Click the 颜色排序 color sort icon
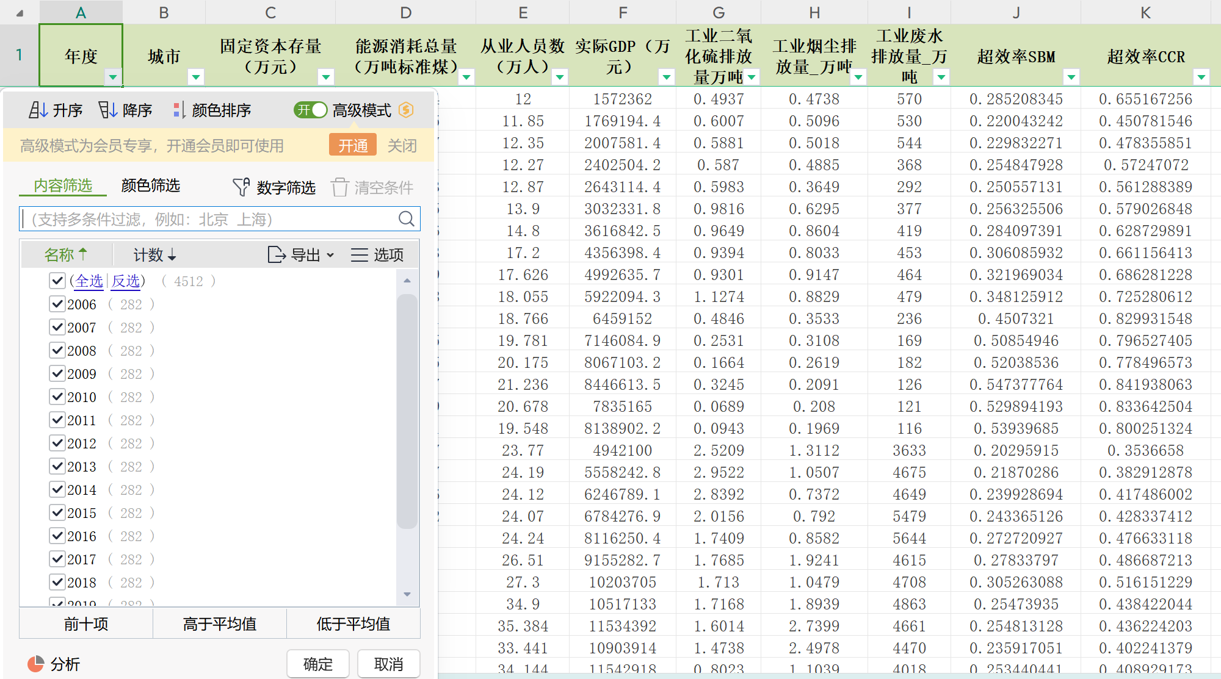 (179, 110)
